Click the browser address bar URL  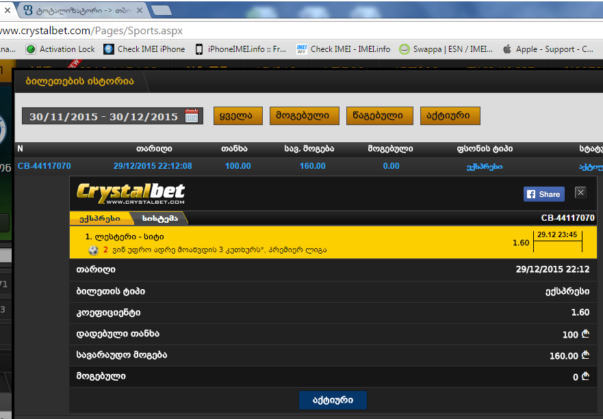[x=91, y=31]
